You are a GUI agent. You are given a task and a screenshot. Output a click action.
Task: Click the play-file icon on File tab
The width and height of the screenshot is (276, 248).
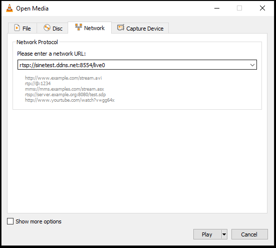click(17, 28)
